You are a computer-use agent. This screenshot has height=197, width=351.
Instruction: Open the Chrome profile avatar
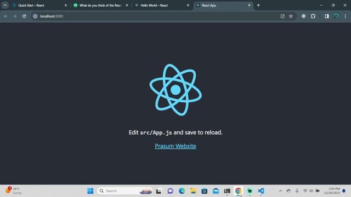click(336, 16)
